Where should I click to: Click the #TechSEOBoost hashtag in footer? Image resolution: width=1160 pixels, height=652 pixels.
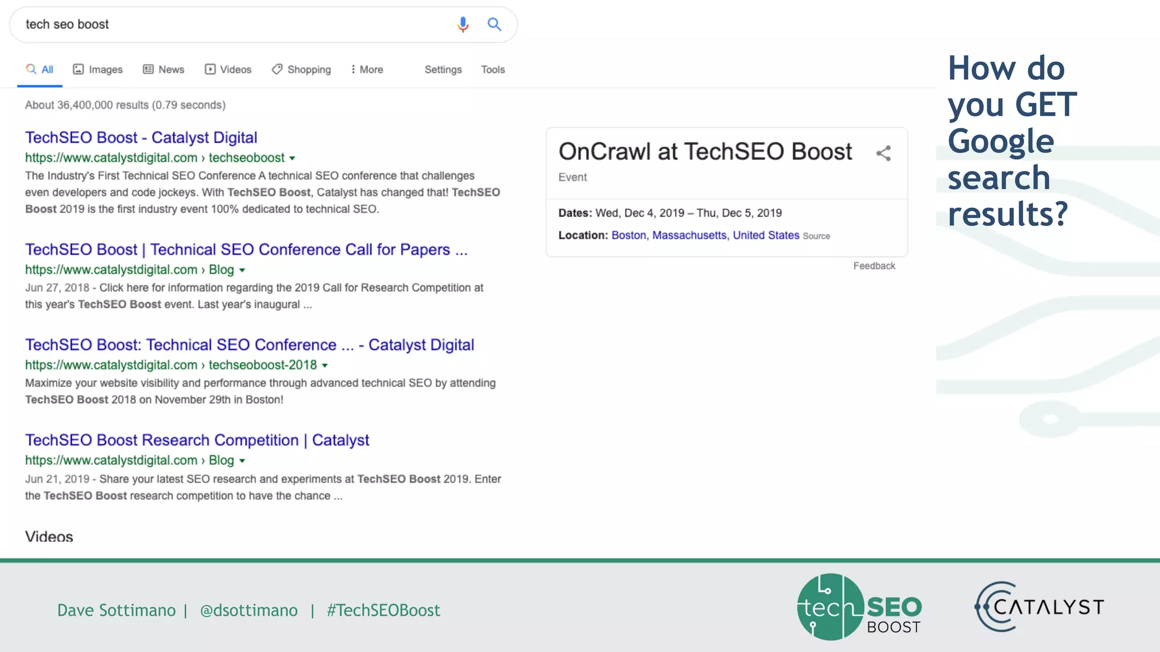coord(383,610)
